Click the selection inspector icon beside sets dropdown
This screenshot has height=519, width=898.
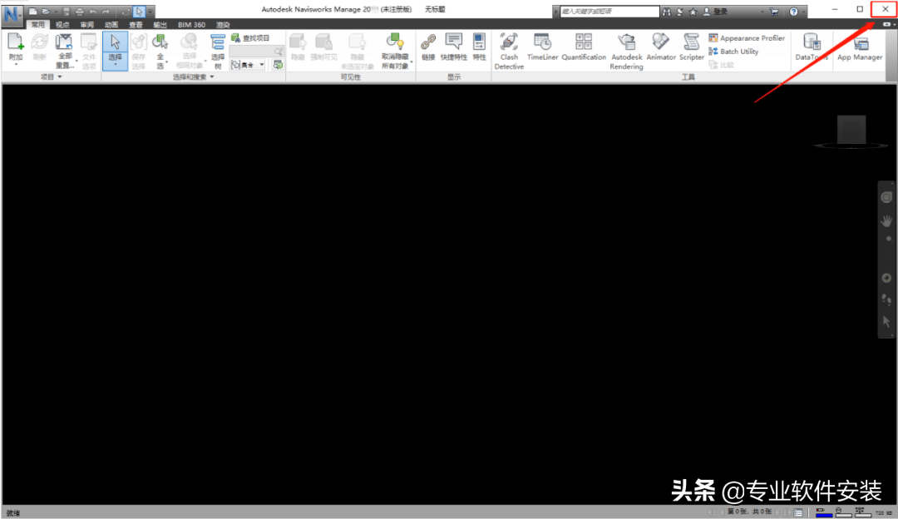[x=278, y=66]
